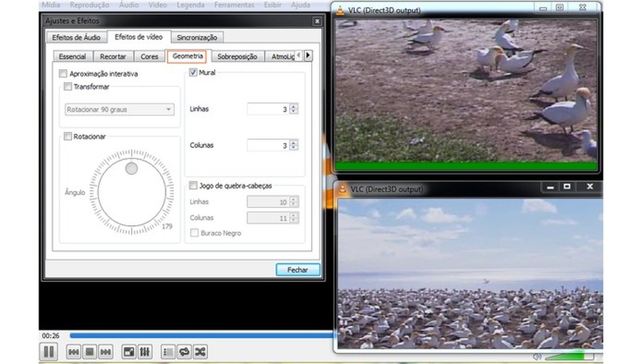Screen dimensions: 642x364
Task: Click the playback seek bar
Action: click(x=196, y=336)
